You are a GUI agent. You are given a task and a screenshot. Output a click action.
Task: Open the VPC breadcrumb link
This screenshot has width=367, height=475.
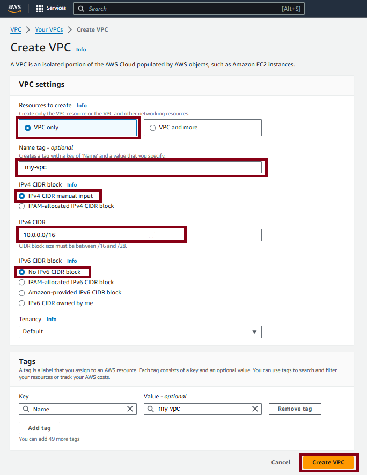pos(16,29)
